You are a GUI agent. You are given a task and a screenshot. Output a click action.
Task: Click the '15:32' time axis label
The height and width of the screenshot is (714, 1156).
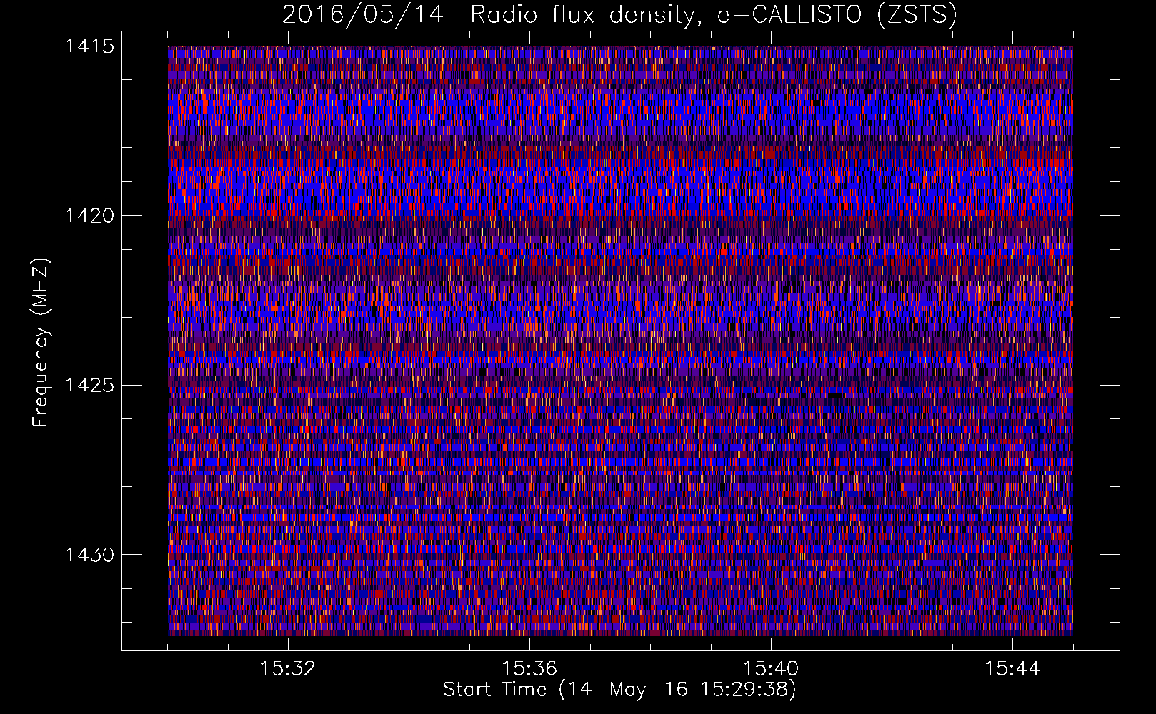[288, 669]
